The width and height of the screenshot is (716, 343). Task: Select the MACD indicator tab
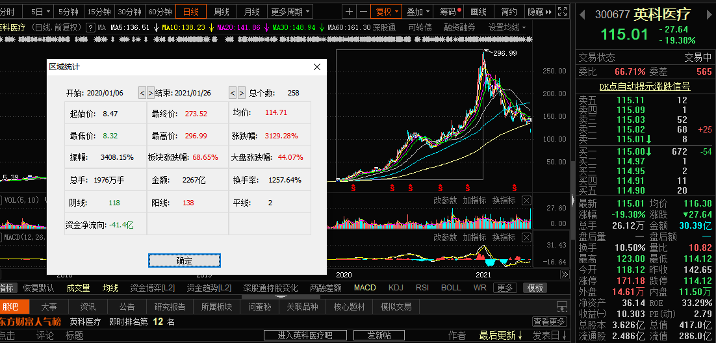pyautogui.click(x=365, y=288)
